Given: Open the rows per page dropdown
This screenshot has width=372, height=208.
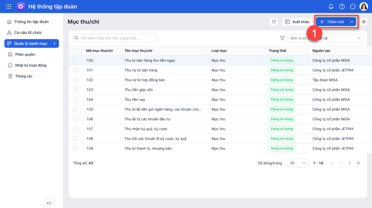Looking at the screenshot, I should point(297,163).
